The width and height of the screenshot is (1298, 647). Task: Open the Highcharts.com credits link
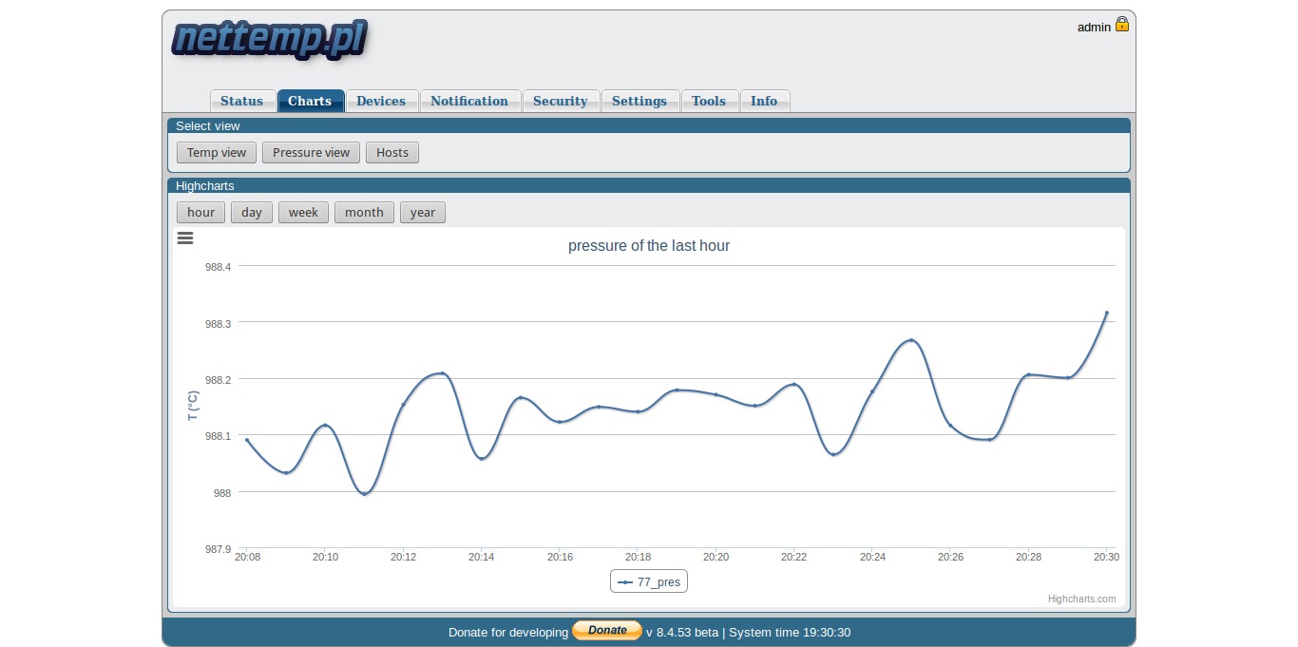pyautogui.click(x=1082, y=599)
